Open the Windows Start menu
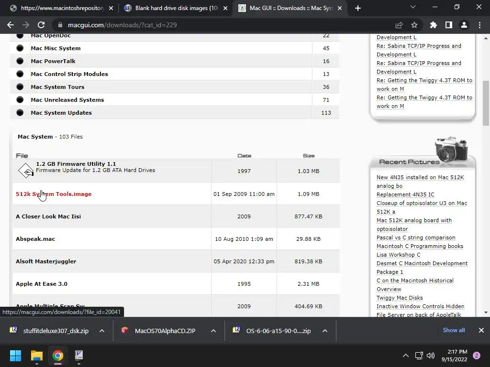Viewport: 490px width, 367px height. coord(15,356)
